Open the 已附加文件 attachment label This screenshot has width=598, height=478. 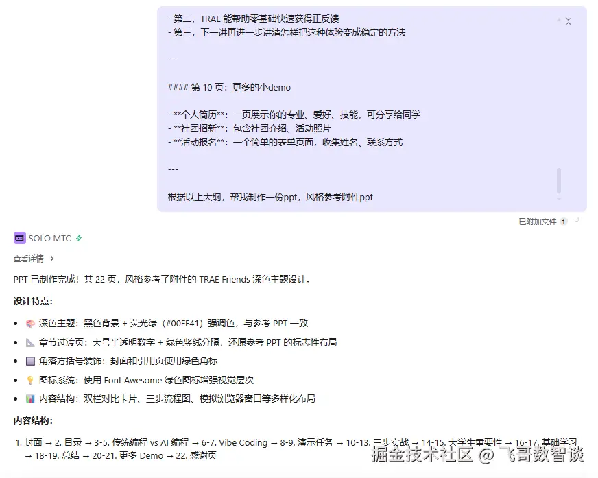(x=538, y=222)
